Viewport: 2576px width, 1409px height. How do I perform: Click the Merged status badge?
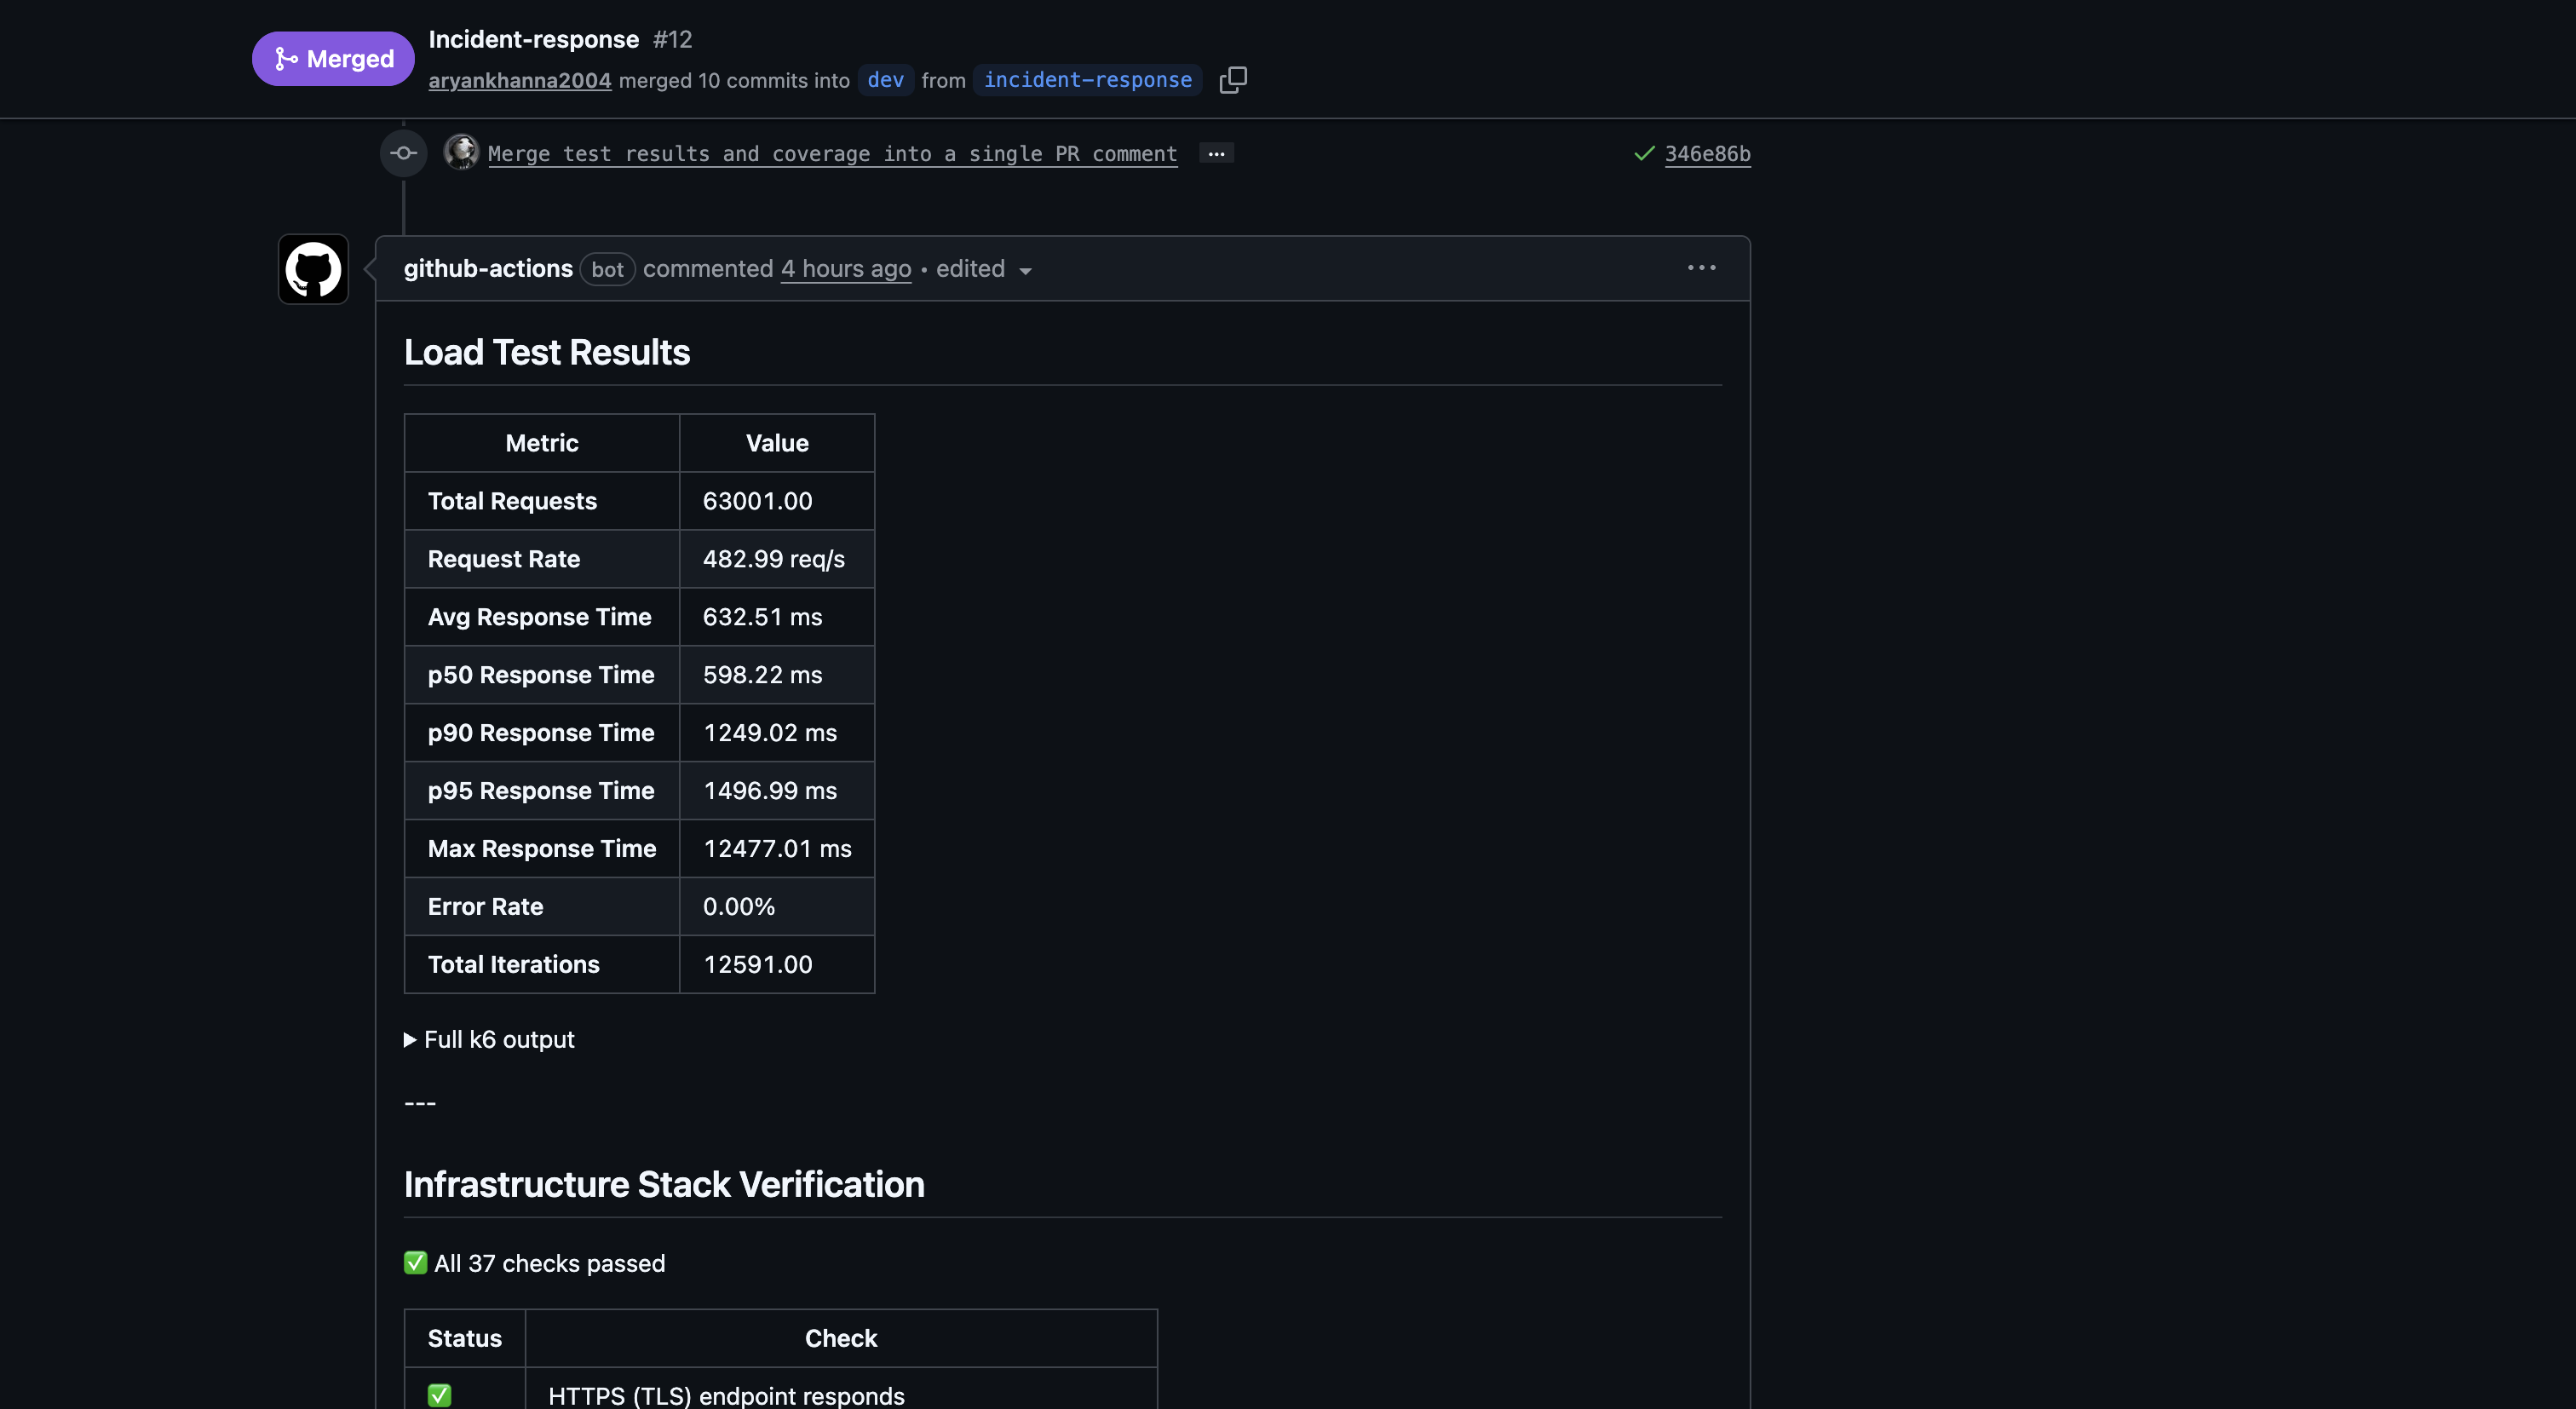(332, 58)
